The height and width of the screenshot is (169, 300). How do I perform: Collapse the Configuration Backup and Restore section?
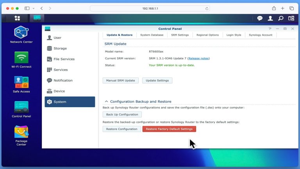[x=106, y=101]
